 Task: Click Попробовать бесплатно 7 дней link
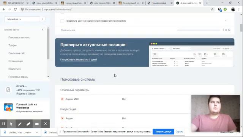[79, 60]
